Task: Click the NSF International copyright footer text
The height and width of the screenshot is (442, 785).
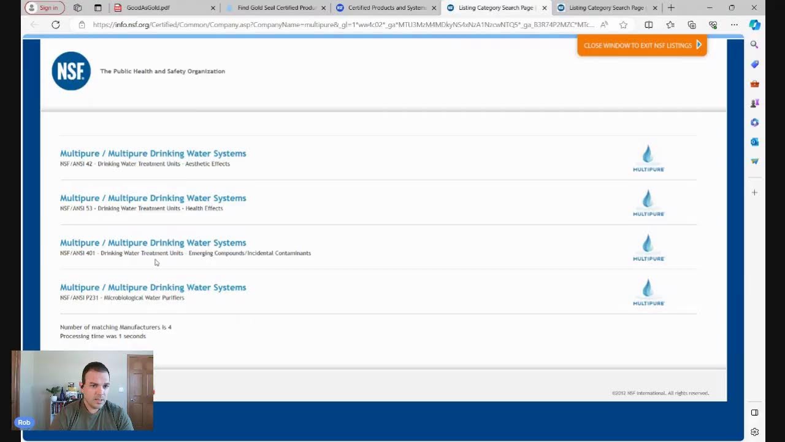Action: pos(661,394)
